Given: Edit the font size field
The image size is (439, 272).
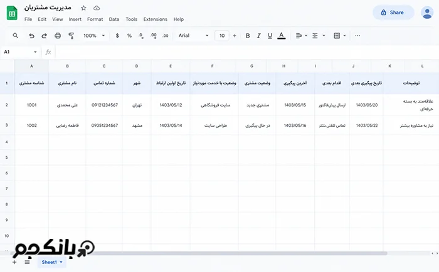Looking at the screenshot, I should tap(222, 36).
